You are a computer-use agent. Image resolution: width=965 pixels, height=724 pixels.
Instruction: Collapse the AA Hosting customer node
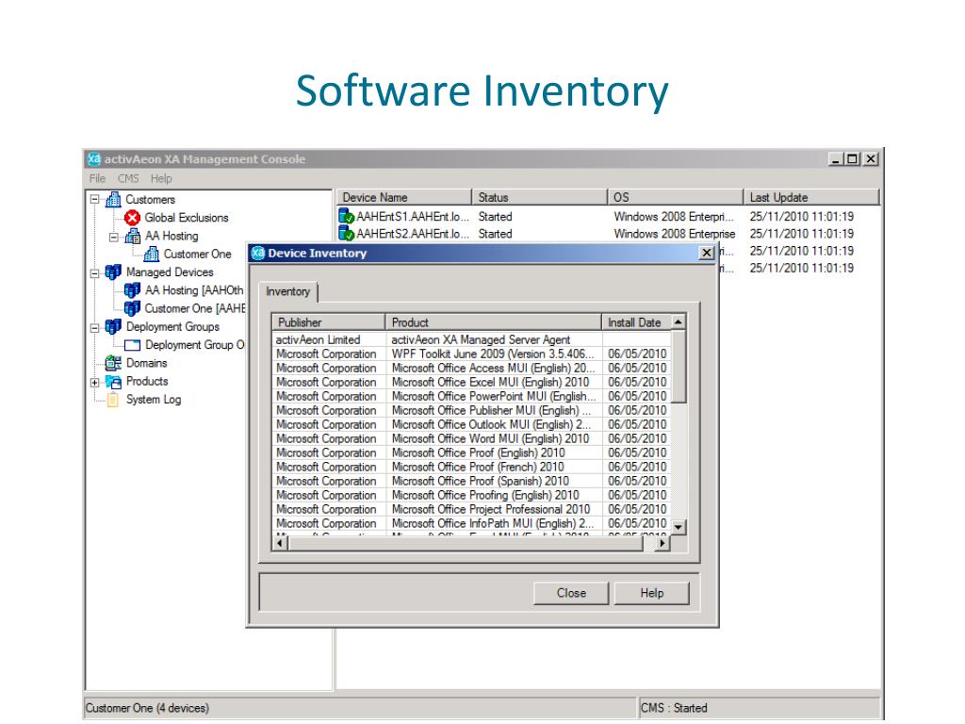(114, 237)
